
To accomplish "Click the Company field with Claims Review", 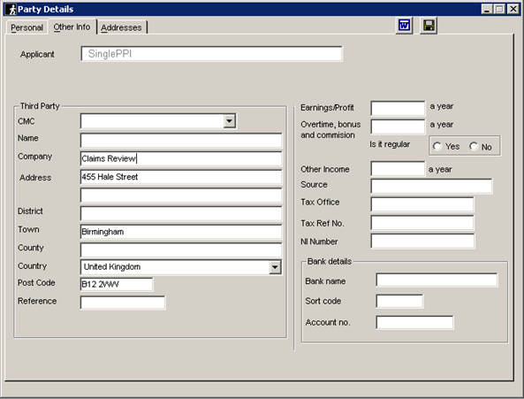I will point(181,158).
